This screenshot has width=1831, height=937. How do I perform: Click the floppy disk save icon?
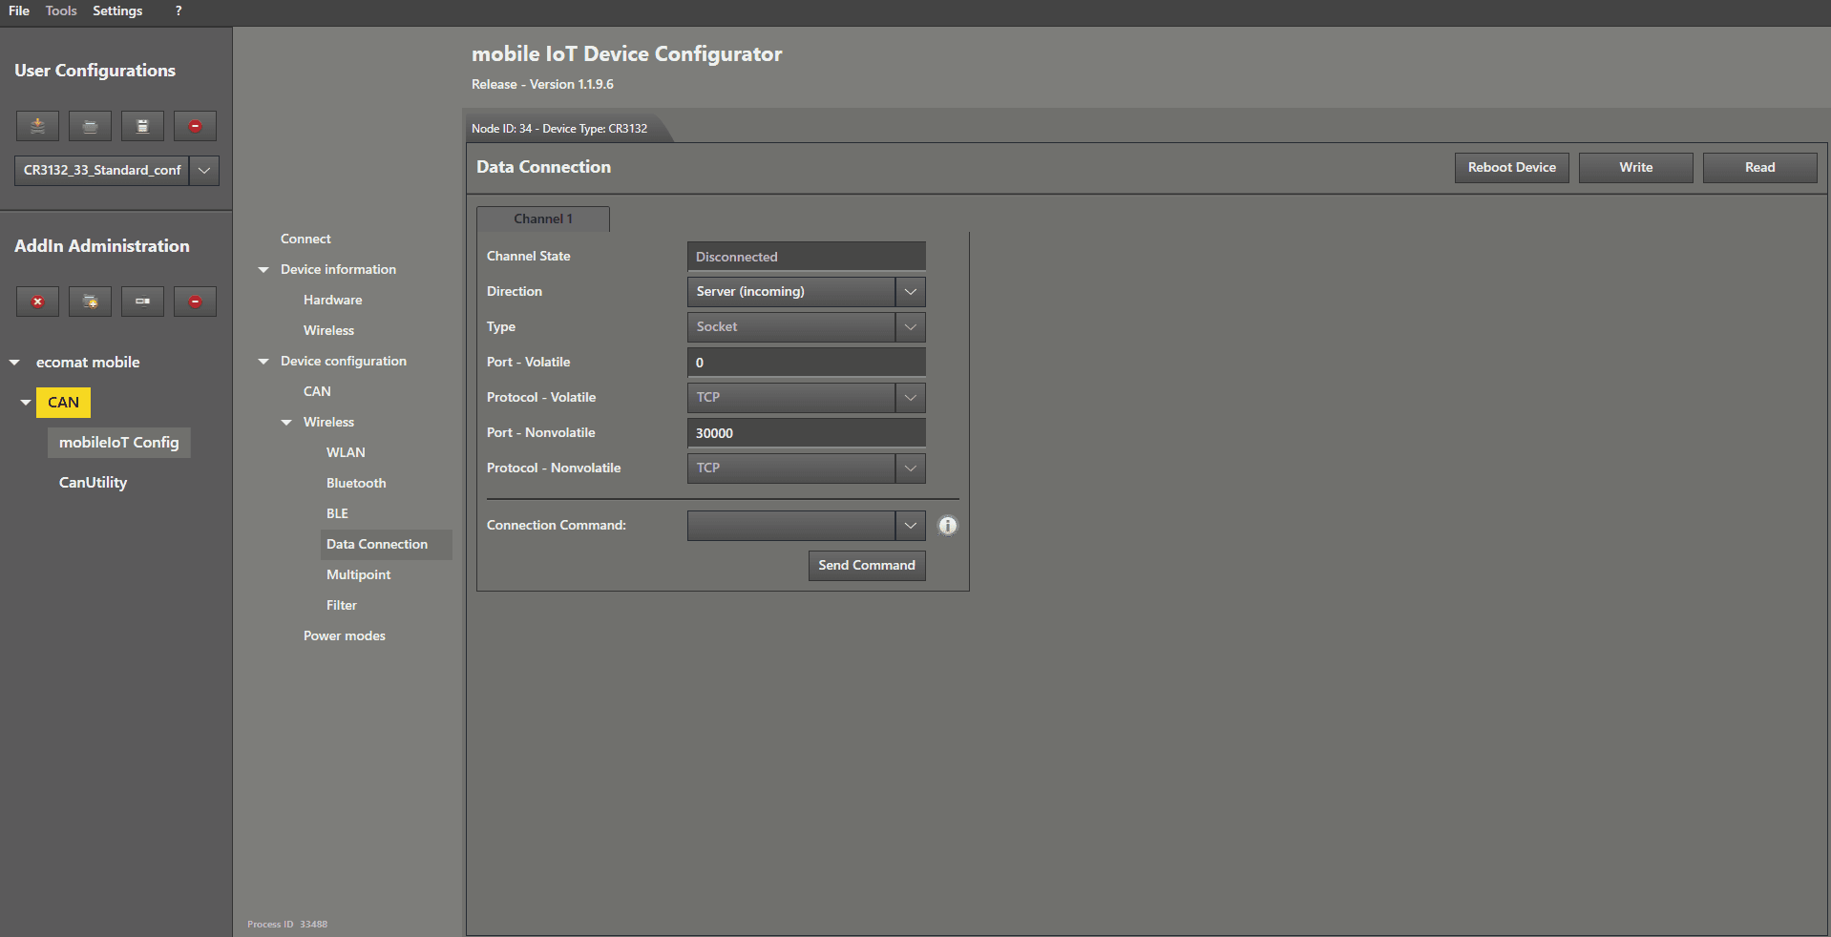[x=142, y=126]
